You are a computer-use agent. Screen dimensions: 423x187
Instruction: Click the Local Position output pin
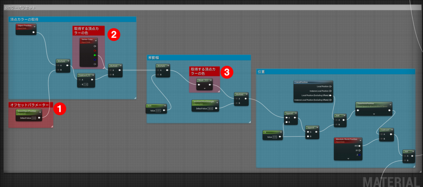[330, 87]
